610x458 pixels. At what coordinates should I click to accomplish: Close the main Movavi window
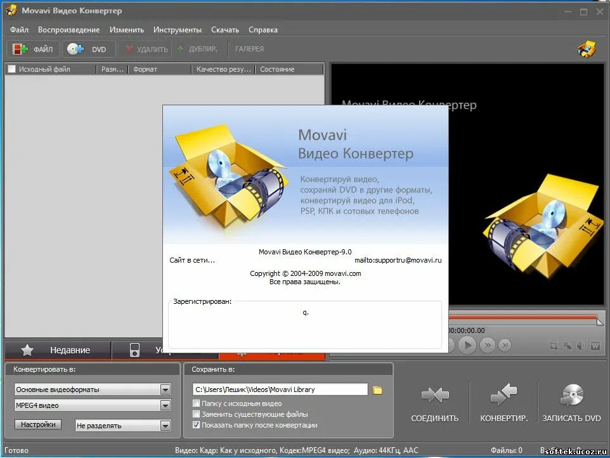coord(599,11)
